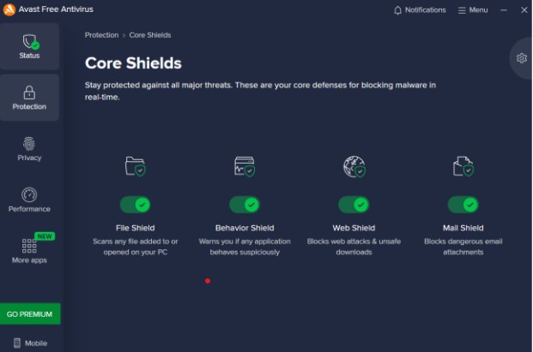Open the Mobile option in sidebar

(x=30, y=343)
